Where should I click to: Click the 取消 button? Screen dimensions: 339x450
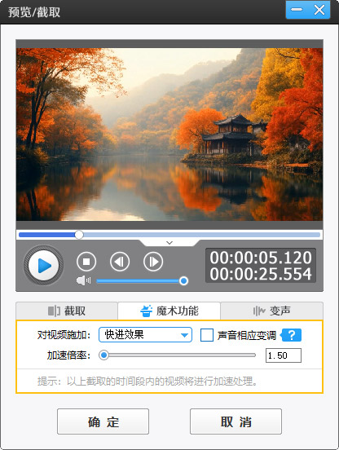(236, 421)
